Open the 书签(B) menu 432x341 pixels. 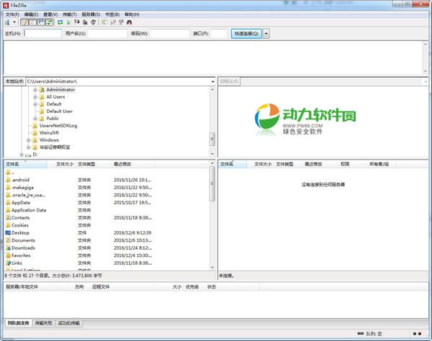tap(112, 14)
